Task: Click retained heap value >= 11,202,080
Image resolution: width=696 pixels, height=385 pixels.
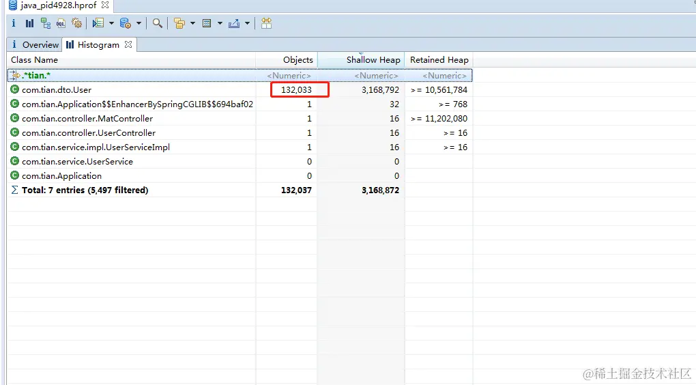Action: (x=439, y=119)
